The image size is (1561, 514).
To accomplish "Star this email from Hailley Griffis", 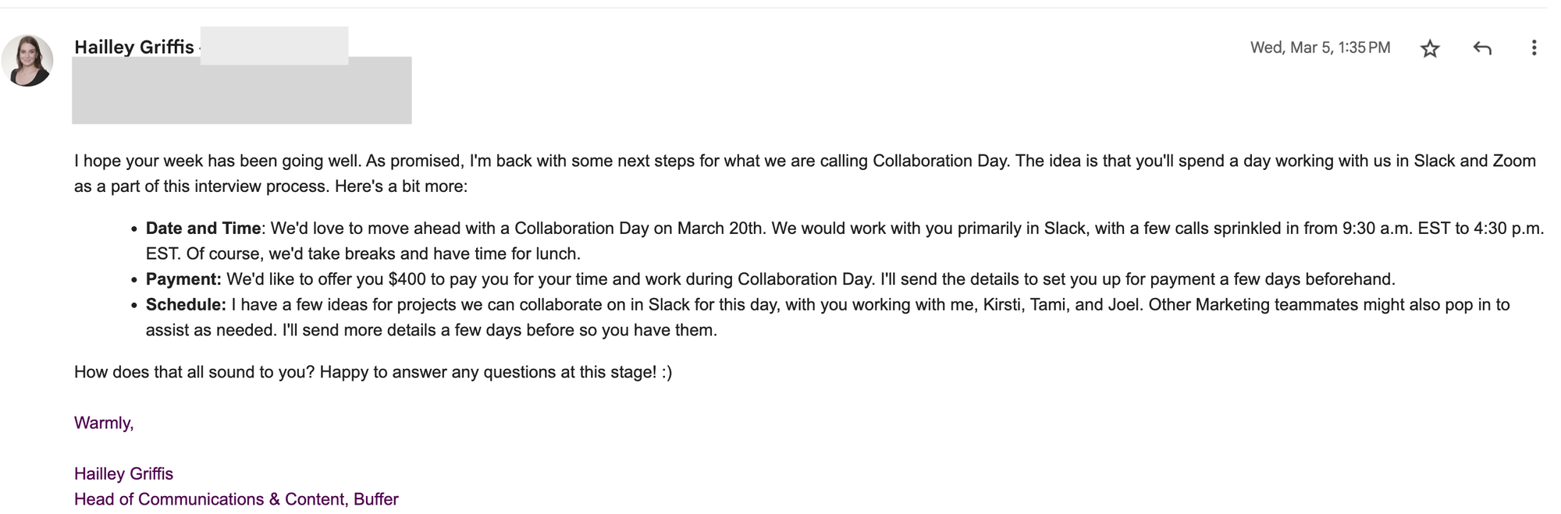I will [1429, 48].
